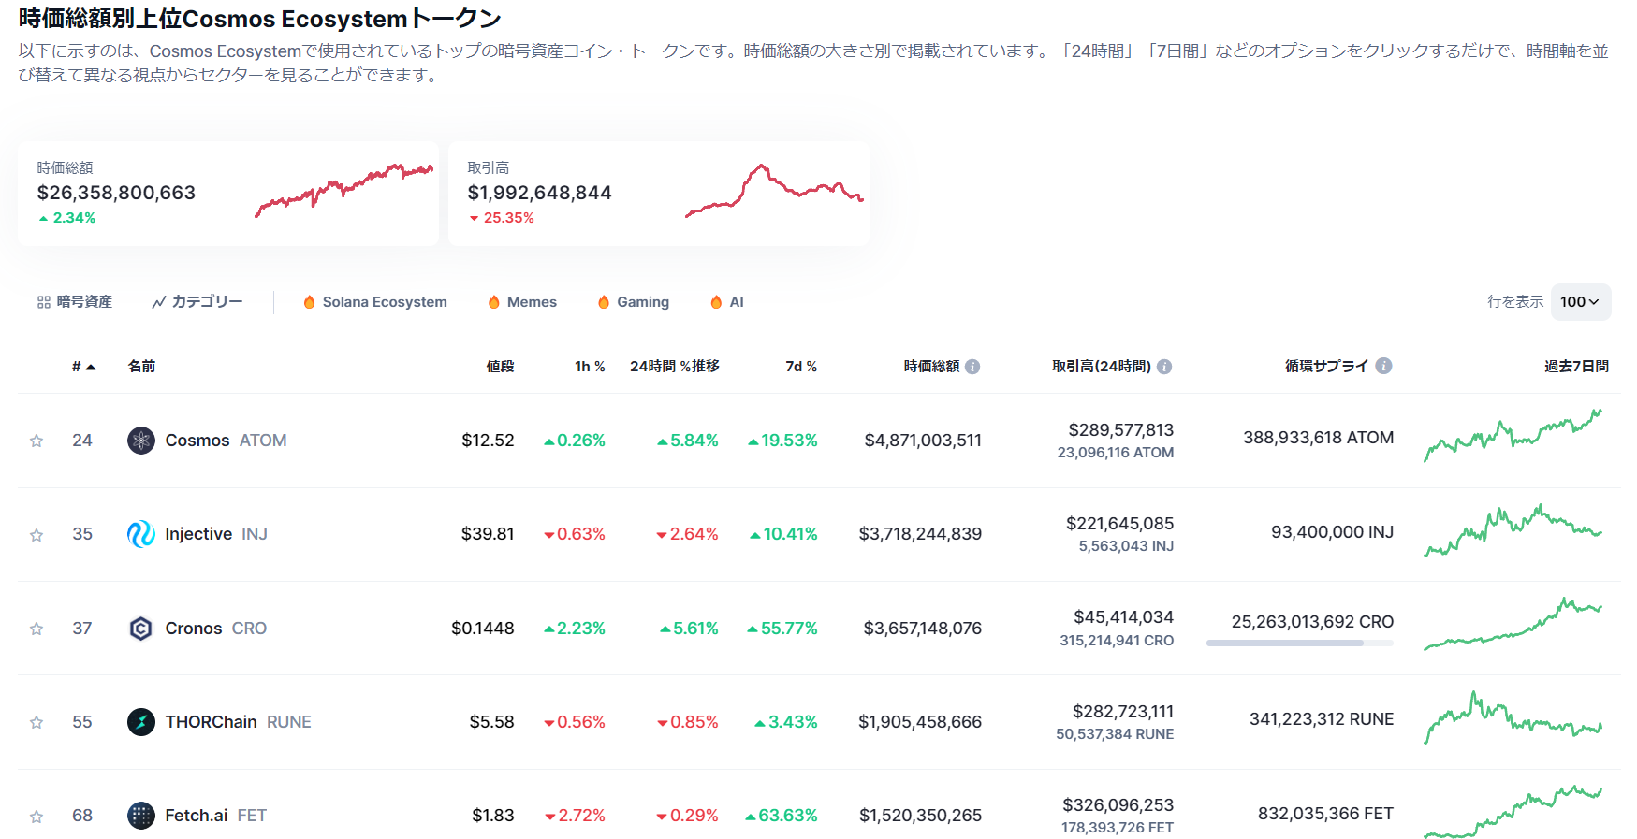Click the THORChain RUNE coin logo

coord(140,722)
